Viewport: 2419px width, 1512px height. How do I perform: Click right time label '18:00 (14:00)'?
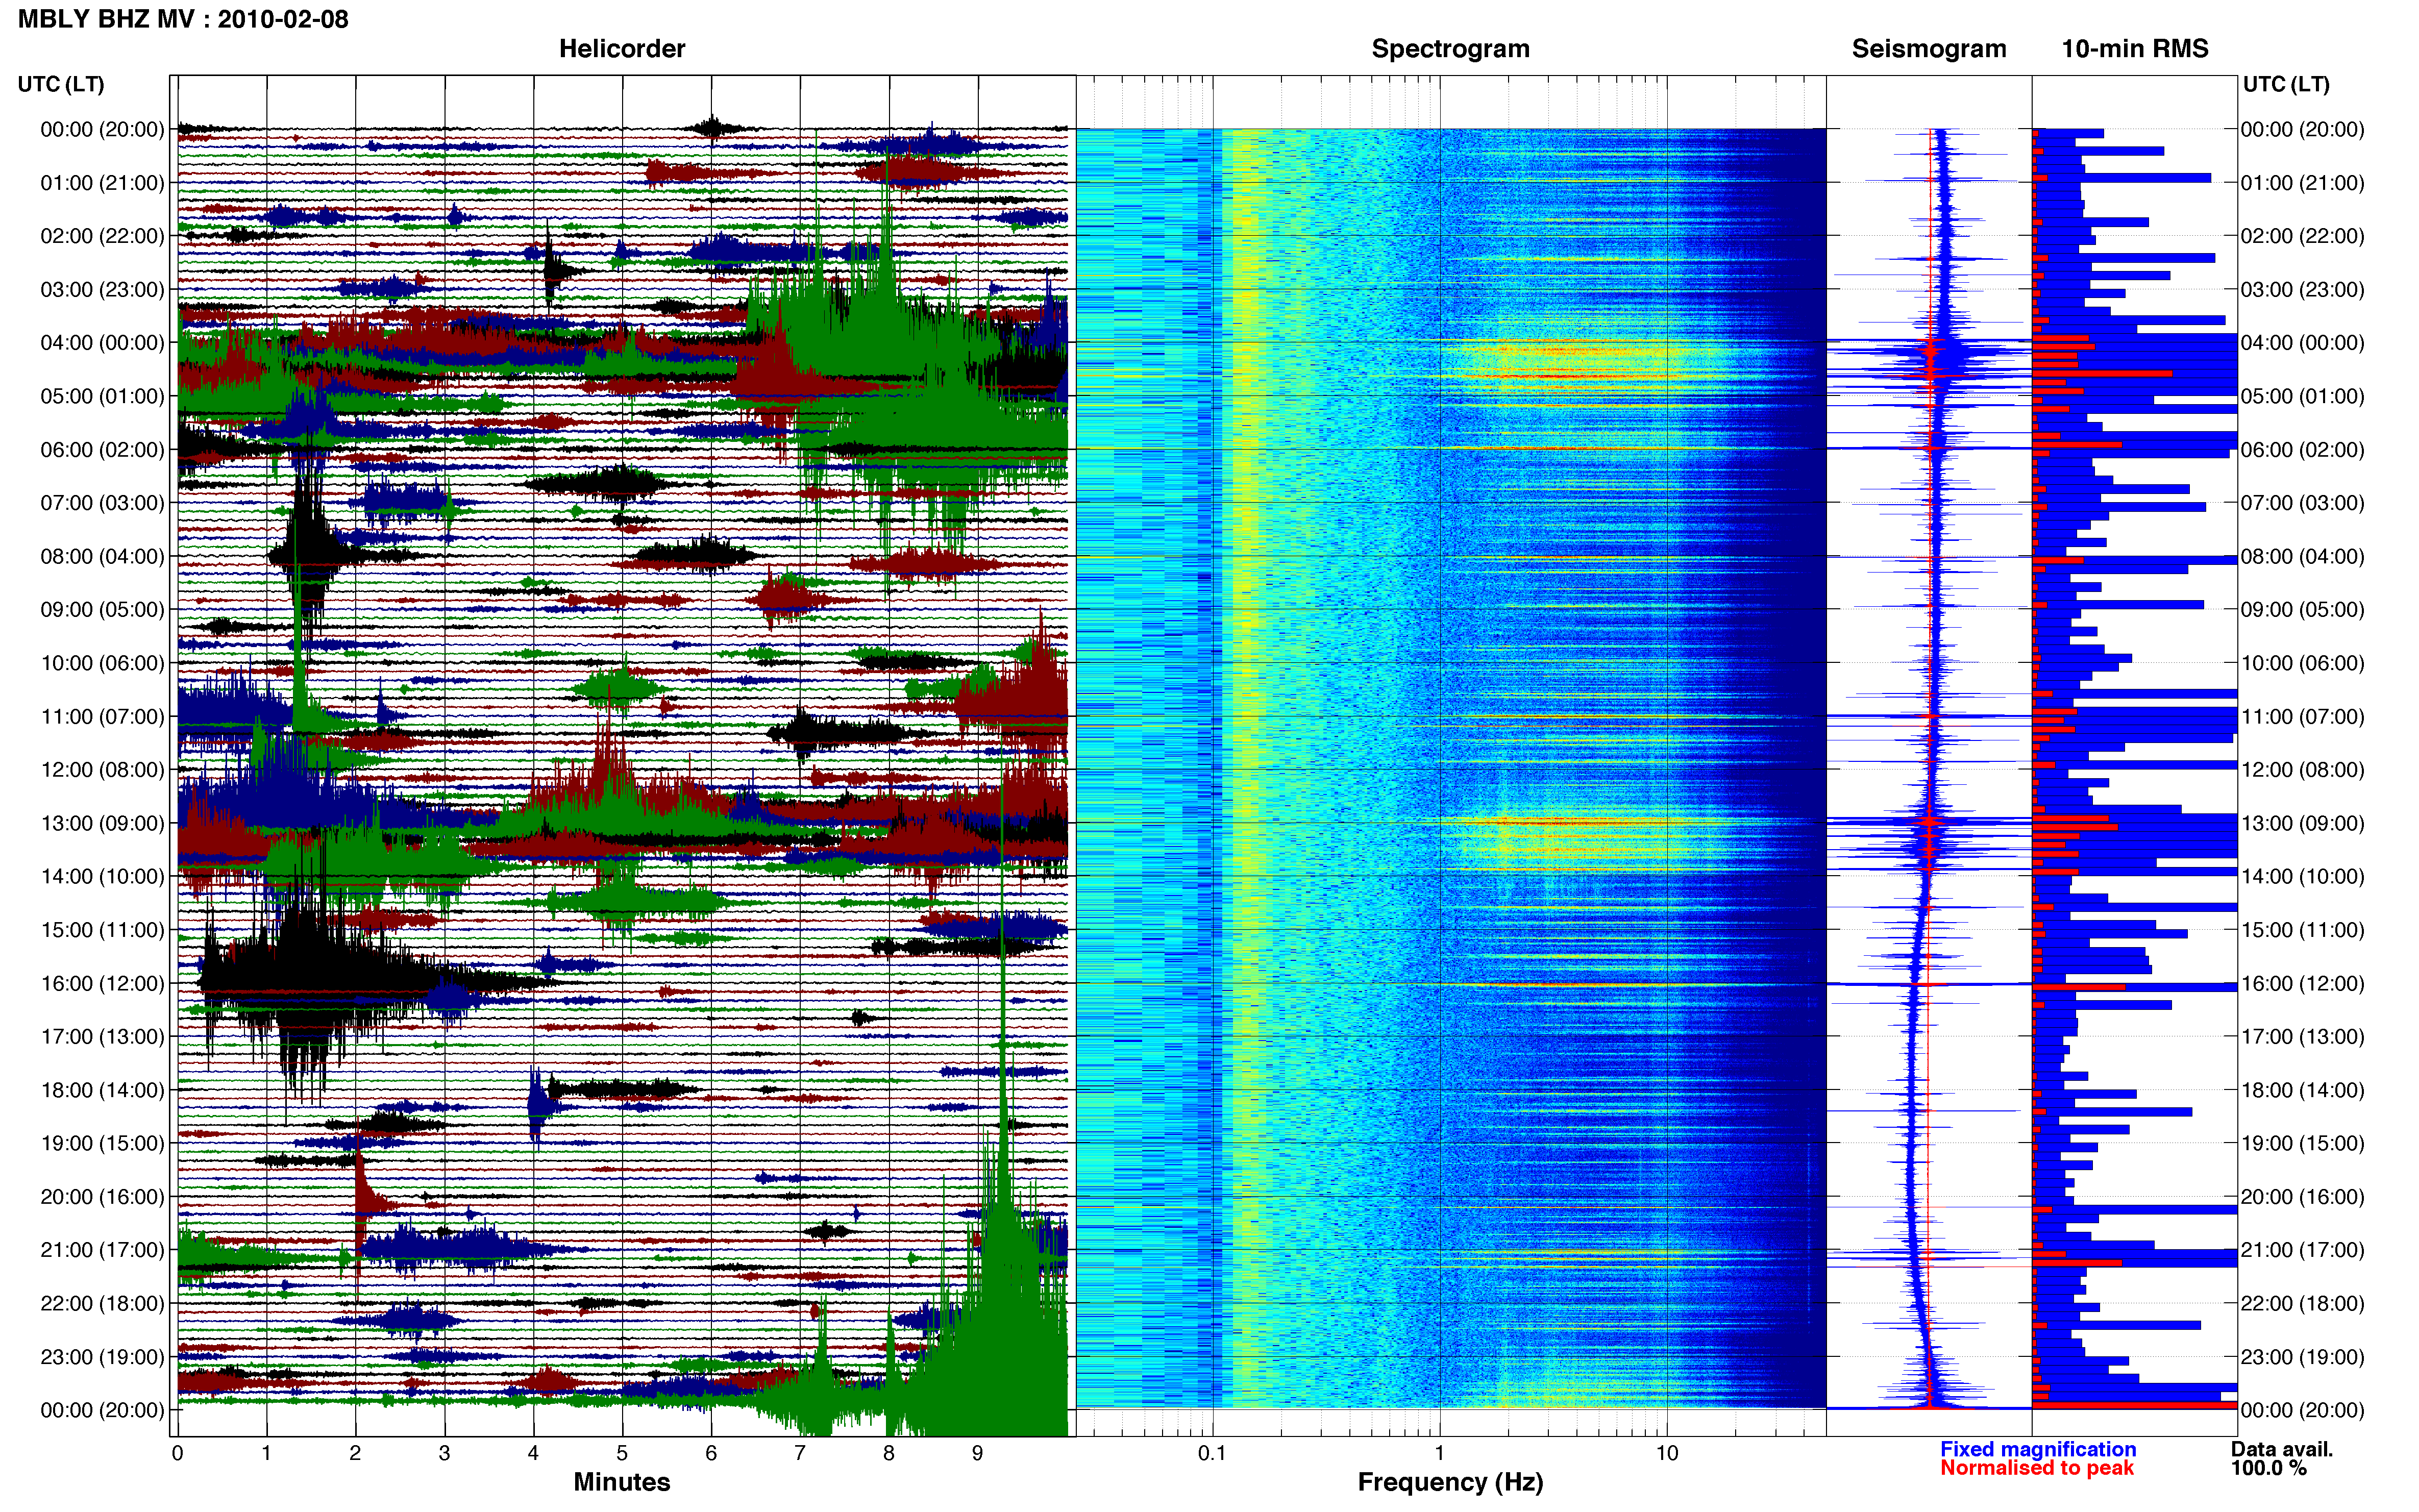(x=2303, y=1090)
